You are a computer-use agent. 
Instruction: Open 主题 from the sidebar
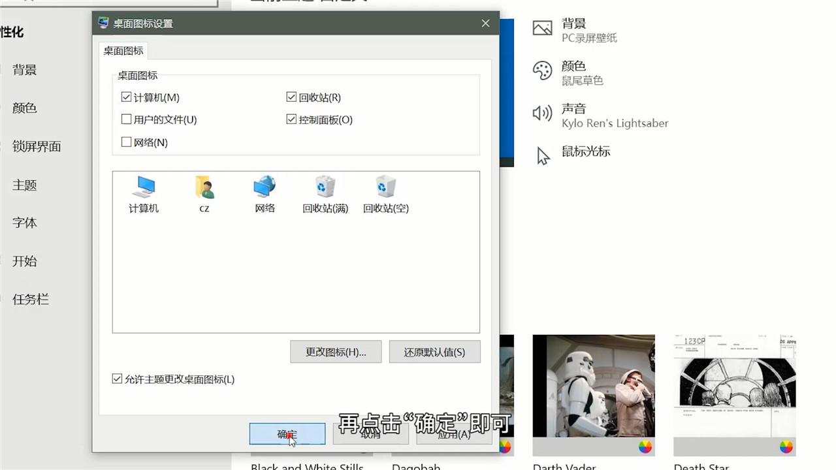click(x=24, y=185)
